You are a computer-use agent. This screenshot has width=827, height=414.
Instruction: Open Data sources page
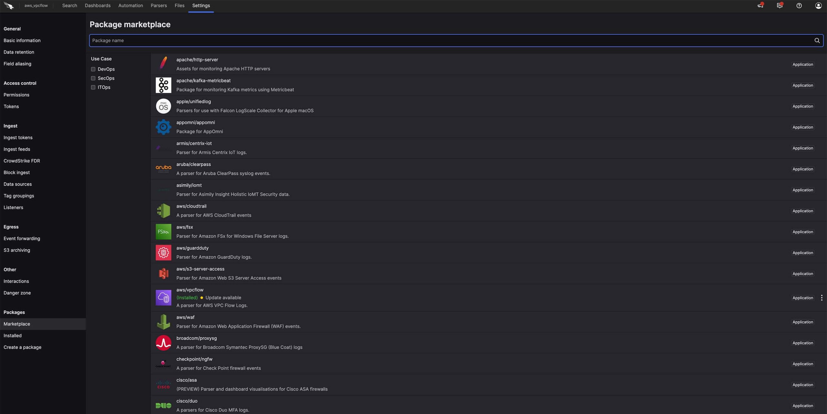[17, 184]
